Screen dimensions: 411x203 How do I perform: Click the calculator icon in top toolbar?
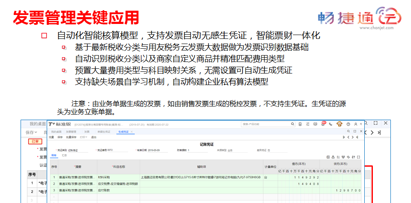coord(300,124)
